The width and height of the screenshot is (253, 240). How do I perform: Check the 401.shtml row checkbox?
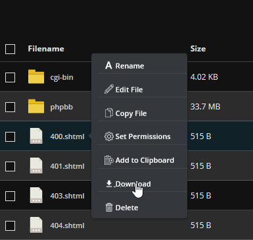point(10,166)
